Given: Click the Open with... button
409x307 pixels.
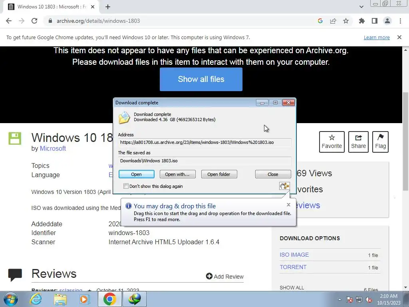Looking at the screenshot, I should tap(177, 174).
